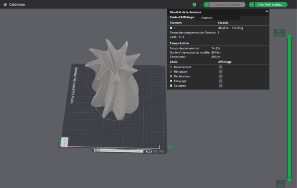Click the top handle of layer slider
Image resolution: width=297 pixels, height=188 pixels.
(x=288, y=37)
